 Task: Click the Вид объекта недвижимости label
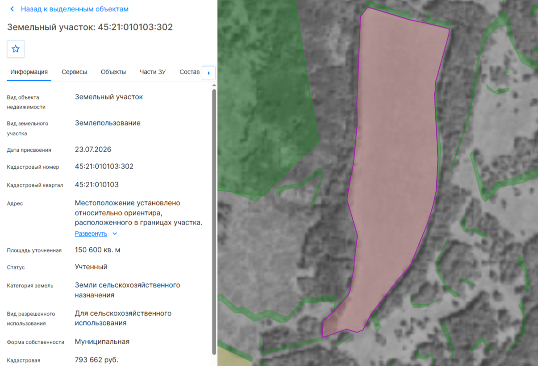(x=26, y=102)
